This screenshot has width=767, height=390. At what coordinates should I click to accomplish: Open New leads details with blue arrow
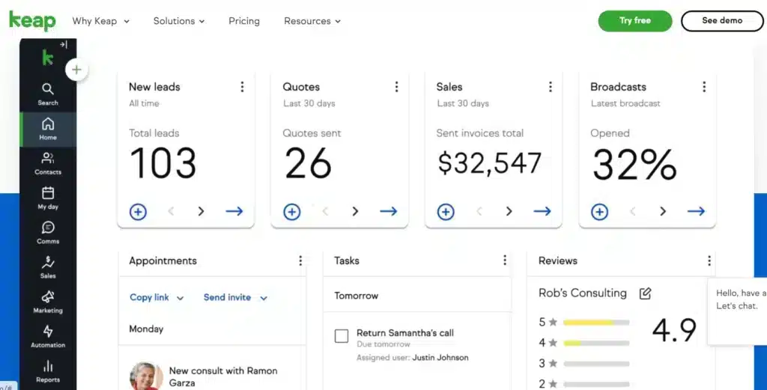pyautogui.click(x=234, y=211)
